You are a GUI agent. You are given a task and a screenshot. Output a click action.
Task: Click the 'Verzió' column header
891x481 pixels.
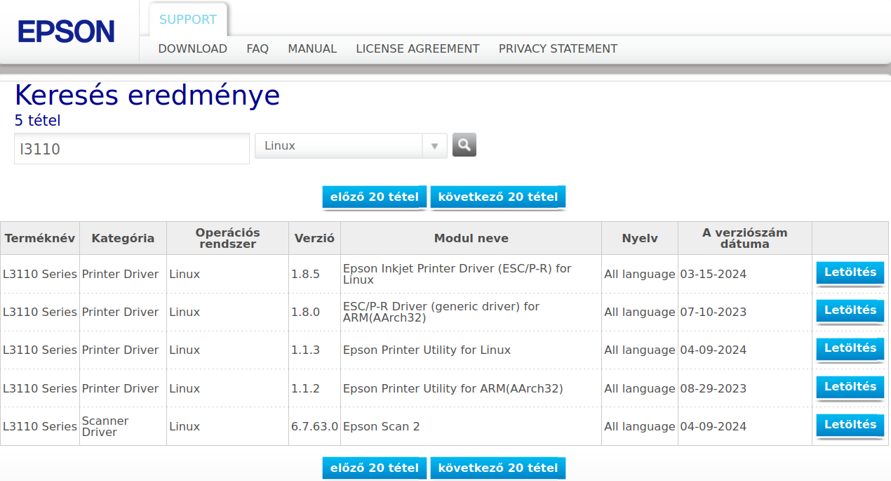point(314,239)
